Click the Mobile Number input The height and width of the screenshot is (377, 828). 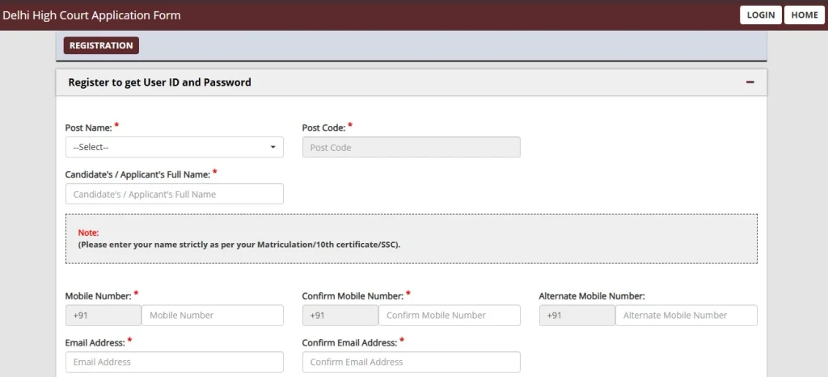[213, 316]
